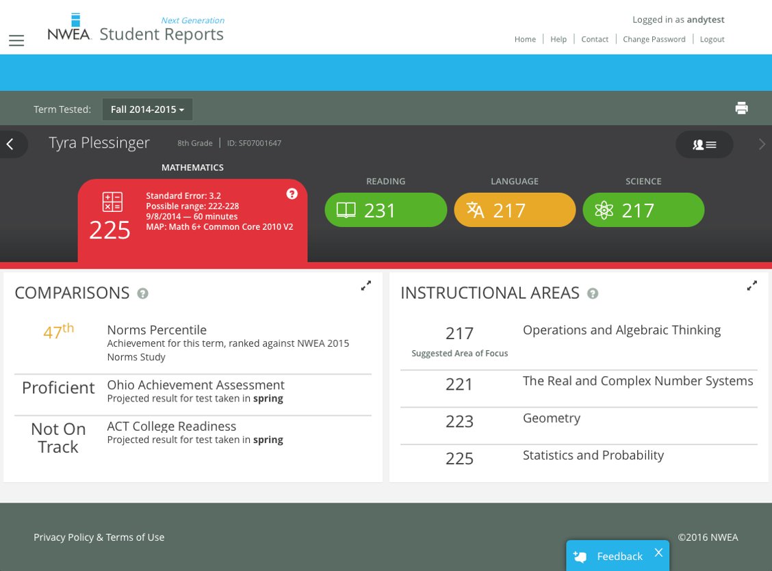Open Privacy Policy & Terms of Use

(99, 537)
